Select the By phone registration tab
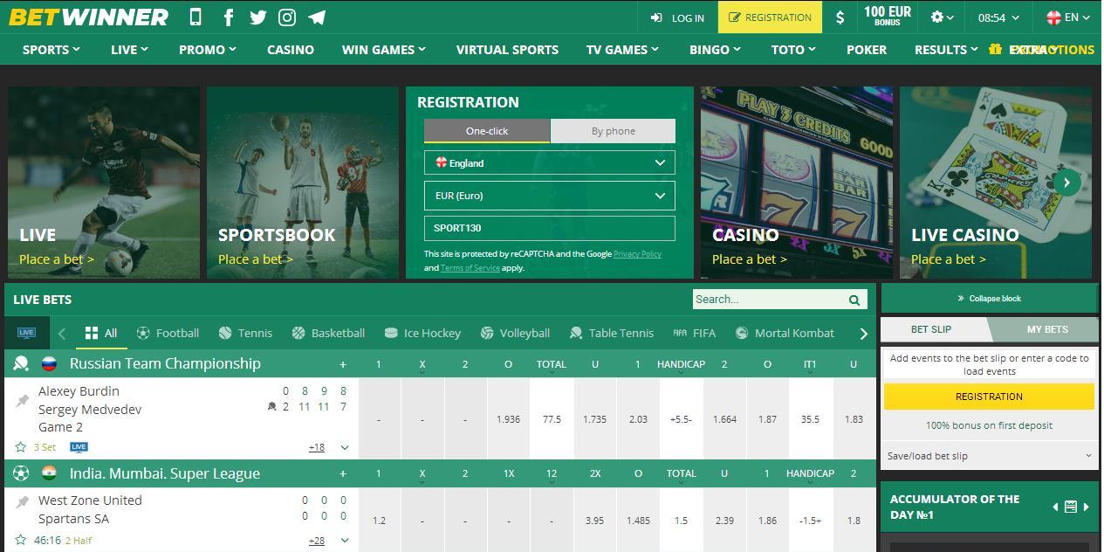 pos(613,131)
